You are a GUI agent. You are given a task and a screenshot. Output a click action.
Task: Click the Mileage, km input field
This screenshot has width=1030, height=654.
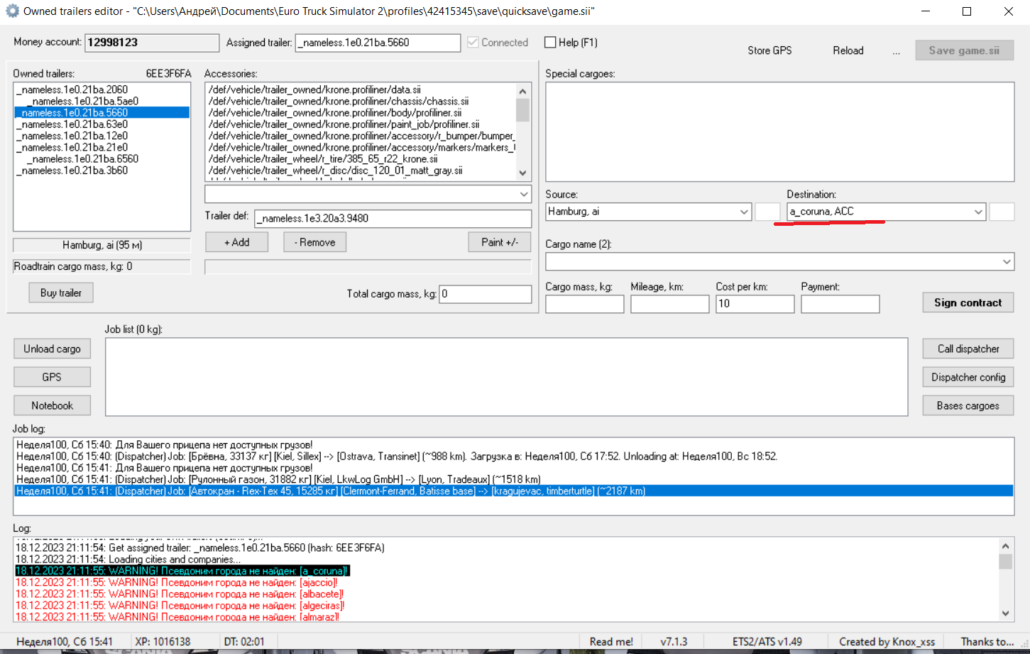(x=670, y=304)
